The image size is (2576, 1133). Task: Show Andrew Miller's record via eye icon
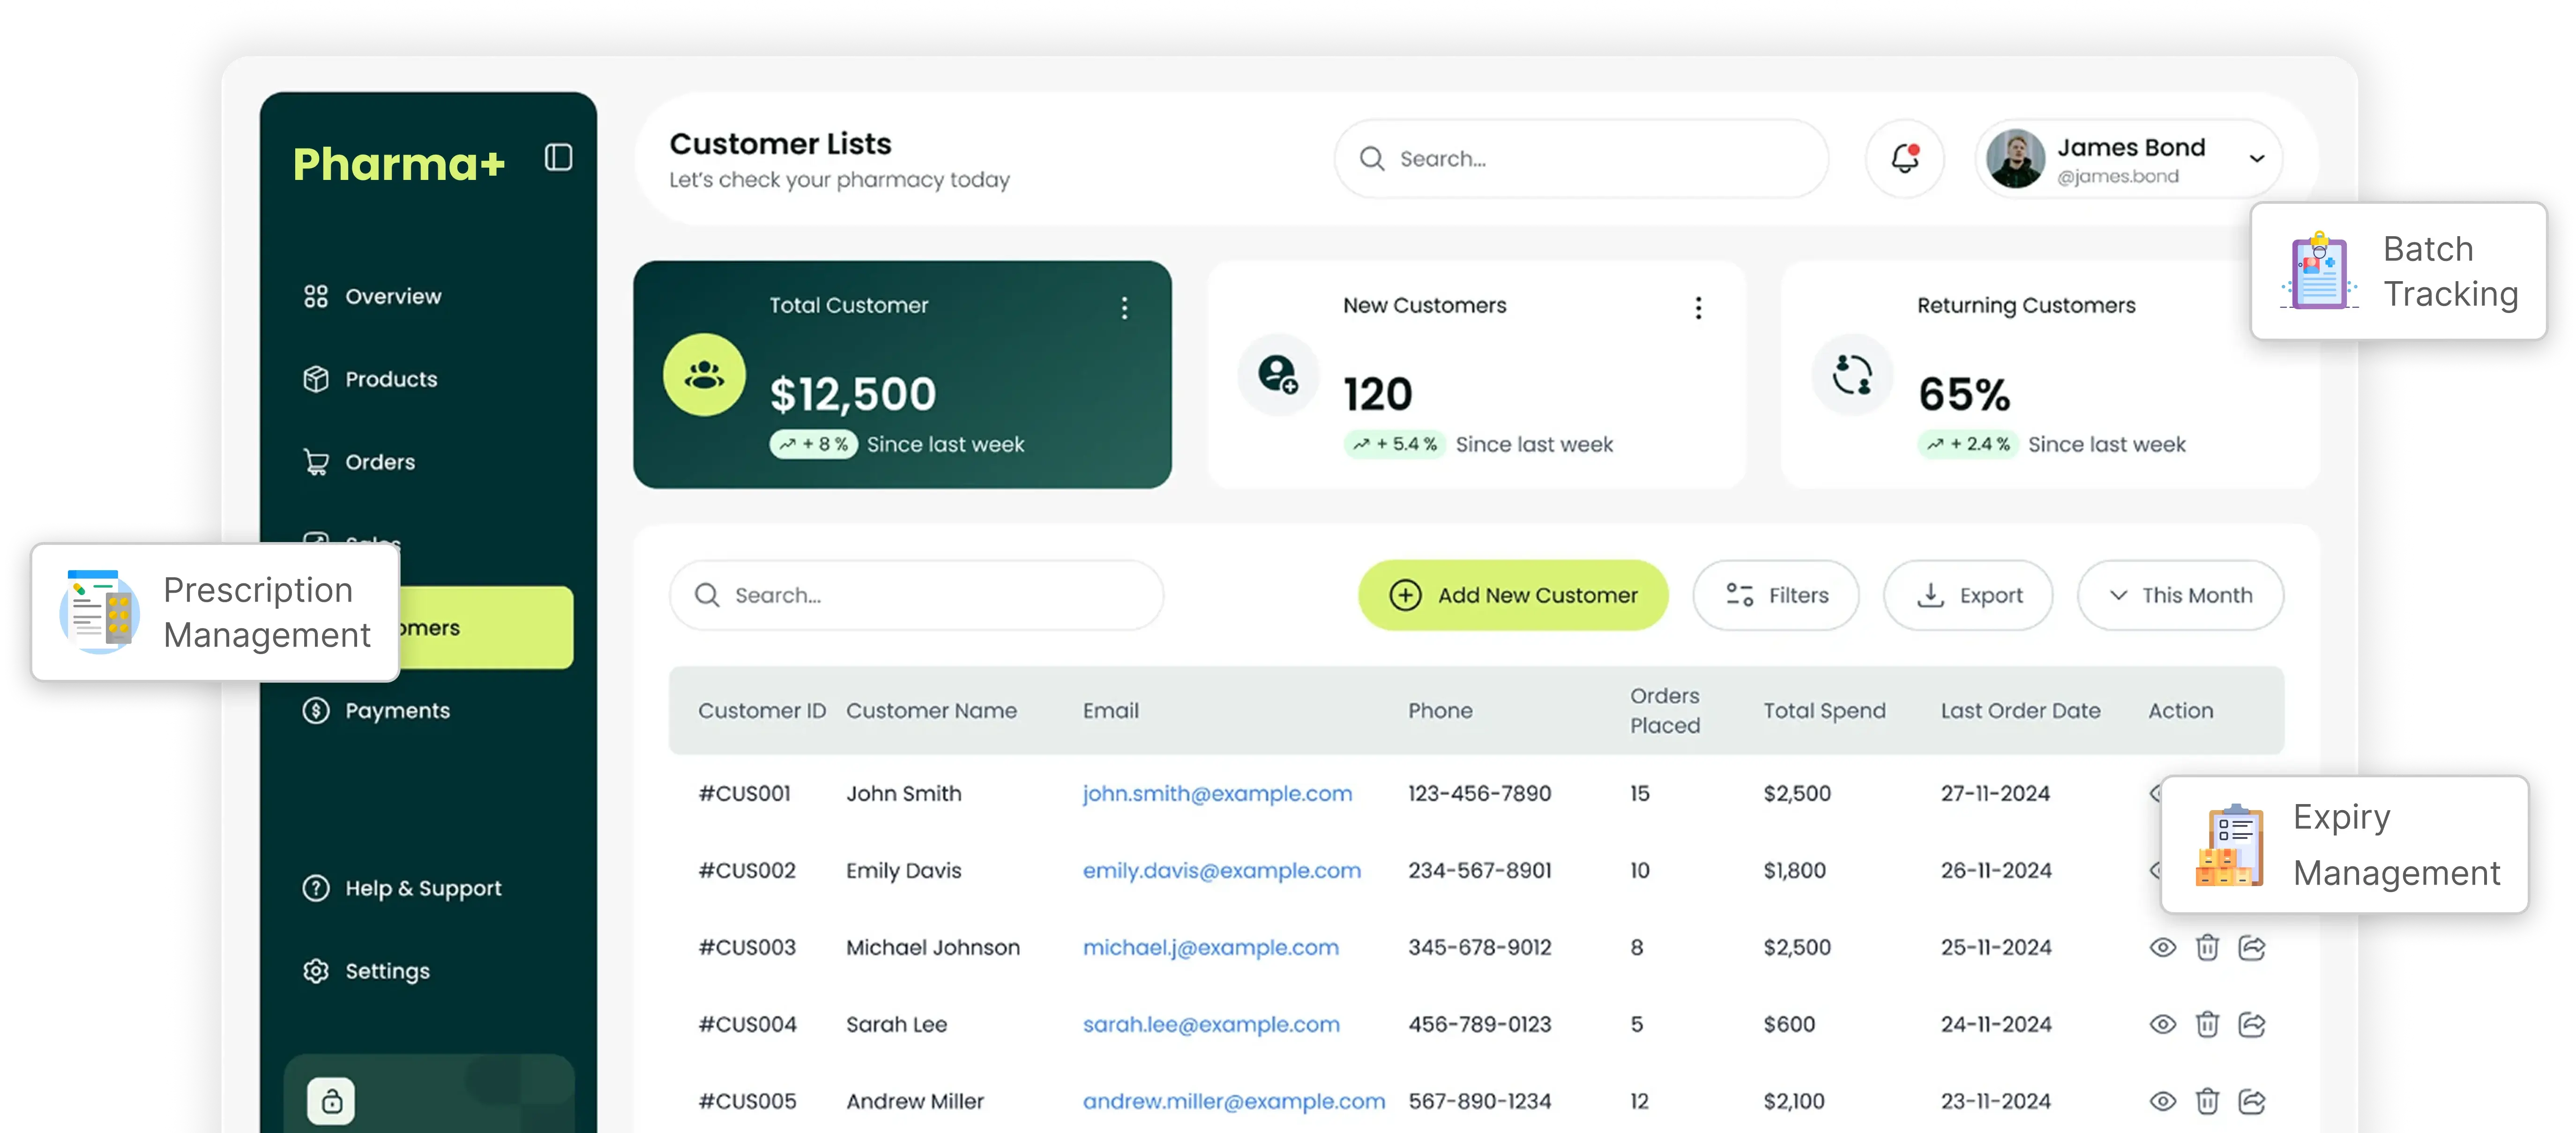(2162, 1101)
